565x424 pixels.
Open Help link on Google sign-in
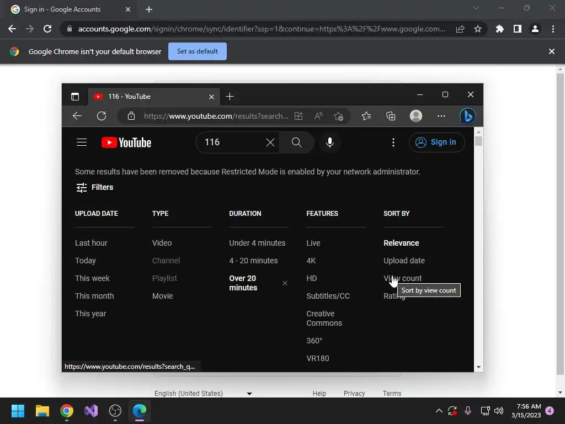coord(319,393)
